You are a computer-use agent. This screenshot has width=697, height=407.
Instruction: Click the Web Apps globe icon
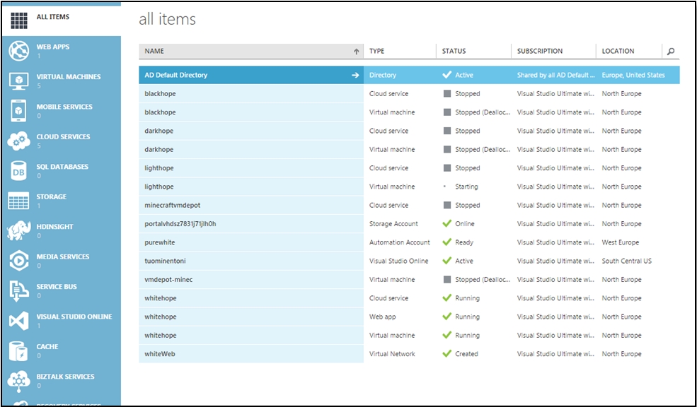18,51
